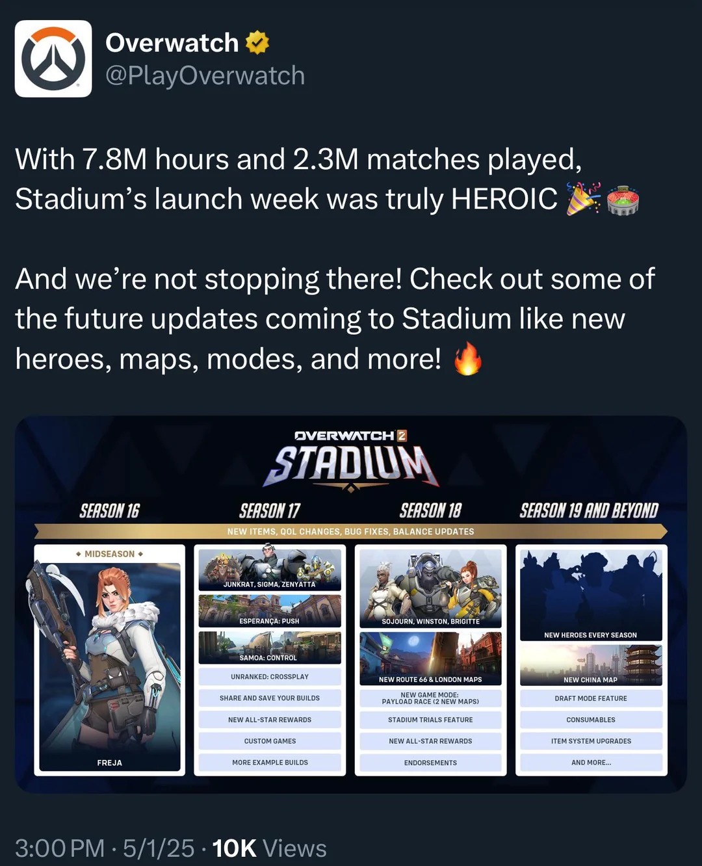Click the New China Map image

(x=591, y=665)
